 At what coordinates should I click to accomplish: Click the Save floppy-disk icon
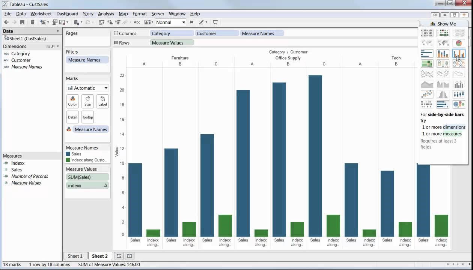22,22
